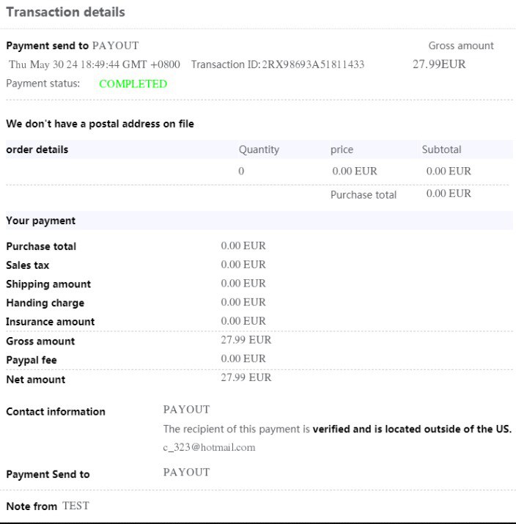The height and width of the screenshot is (524, 516).
Task: Click the Net amount label
Action: tap(36, 380)
